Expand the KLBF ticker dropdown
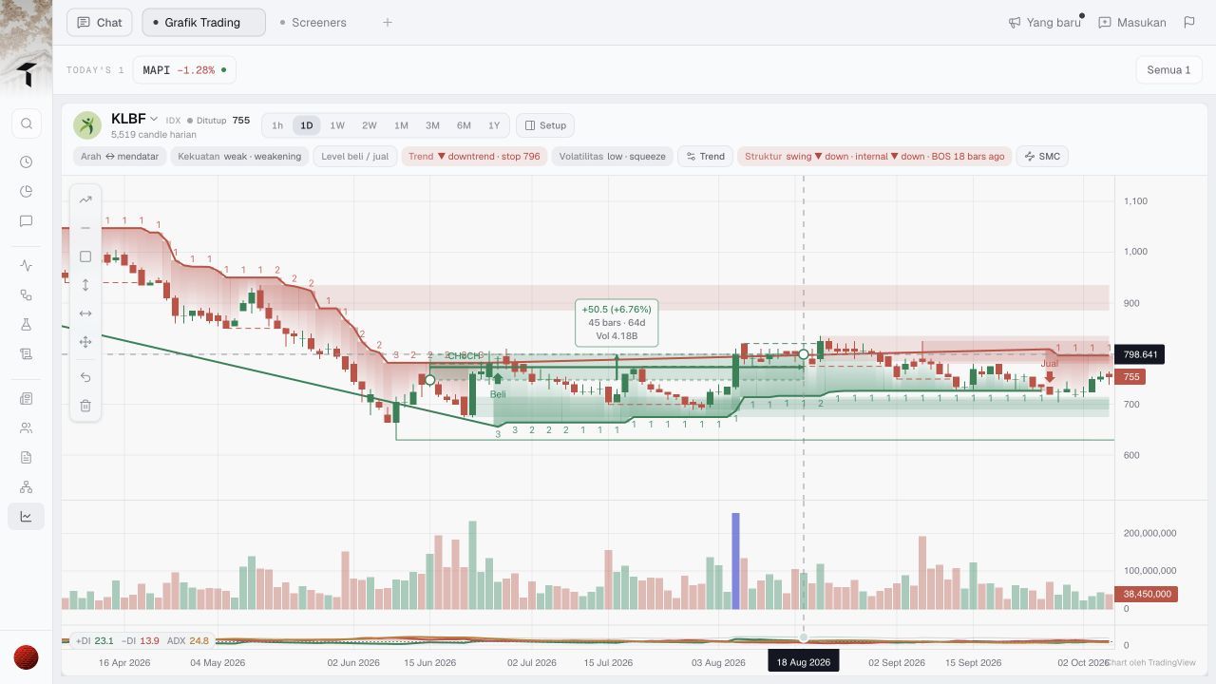 (153, 120)
